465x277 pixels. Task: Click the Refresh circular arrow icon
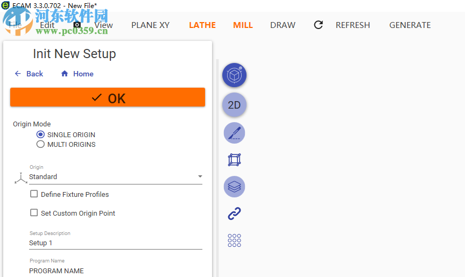(x=319, y=25)
